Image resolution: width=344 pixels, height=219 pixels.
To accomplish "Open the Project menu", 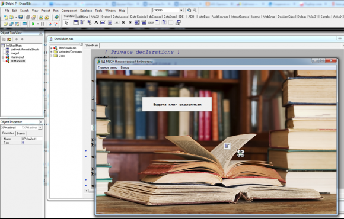I will tap(46, 11).
